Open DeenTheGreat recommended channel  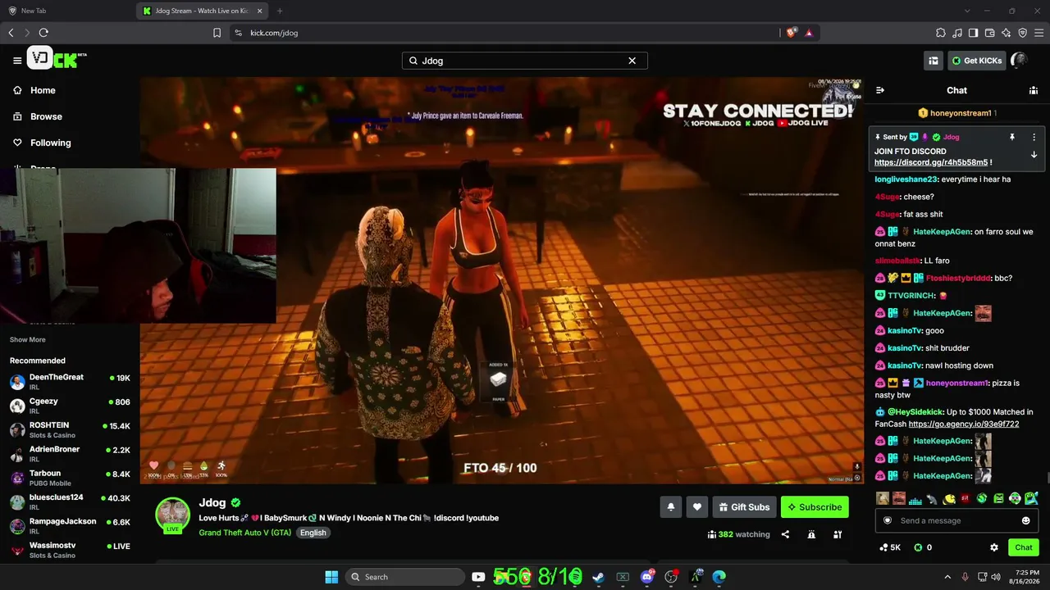(x=70, y=381)
